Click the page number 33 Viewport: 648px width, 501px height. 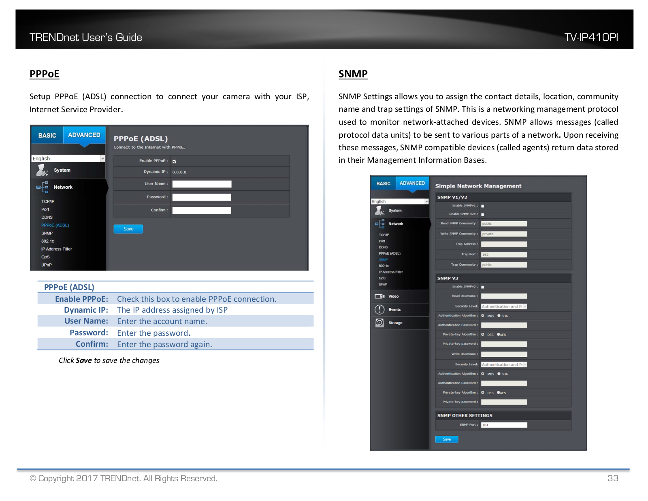pyautogui.click(x=613, y=478)
